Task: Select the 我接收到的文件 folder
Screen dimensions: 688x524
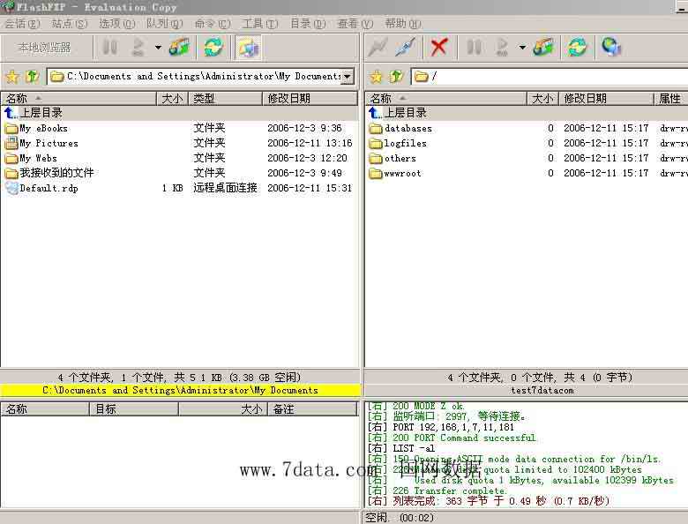Action: click(179, 173)
